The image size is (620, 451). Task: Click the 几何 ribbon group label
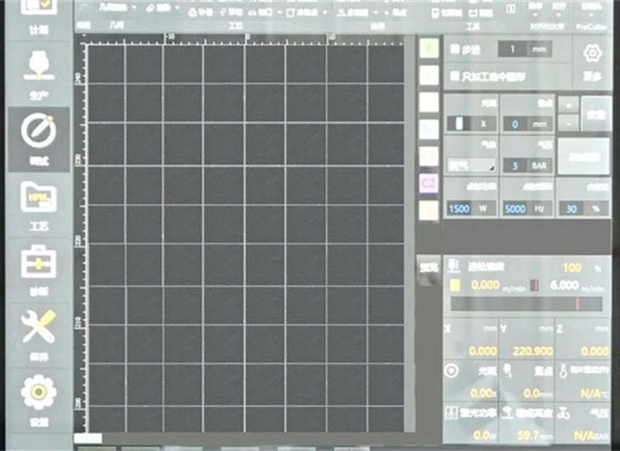(x=116, y=25)
